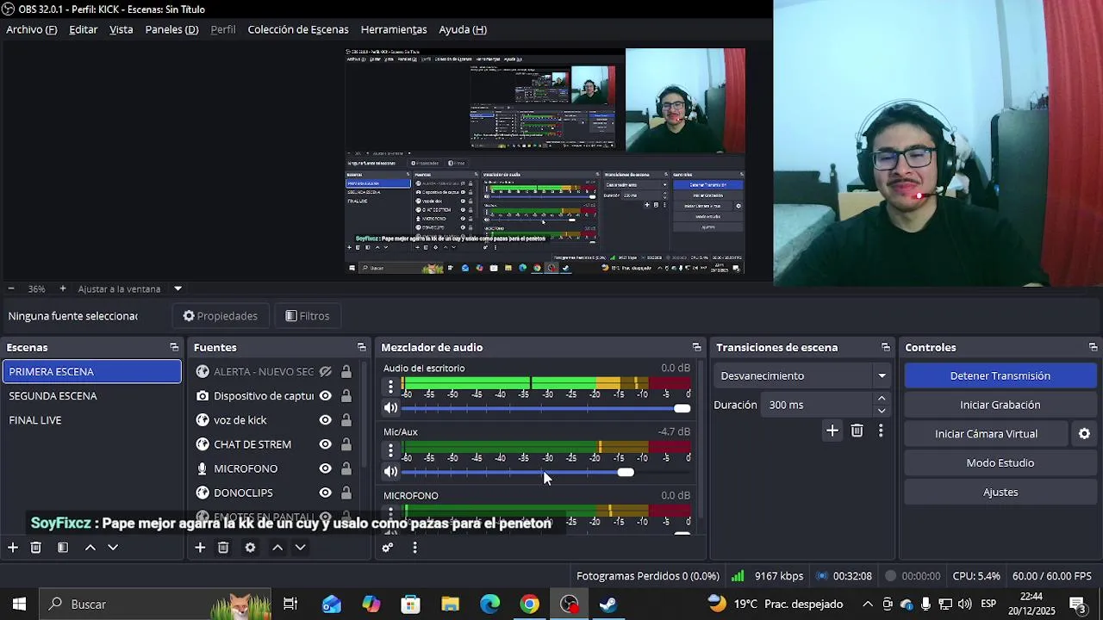The image size is (1103, 620).
Task: Pop out the Transiciones de escena dock
Action: click(886, 348)
